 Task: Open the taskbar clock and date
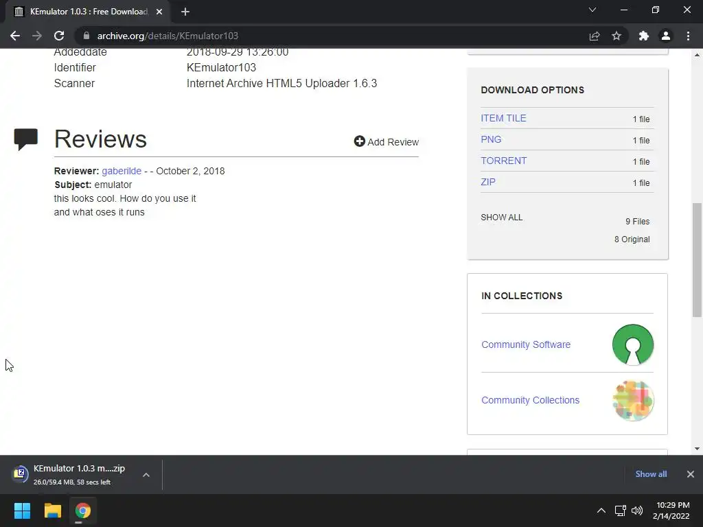(671, 511)
